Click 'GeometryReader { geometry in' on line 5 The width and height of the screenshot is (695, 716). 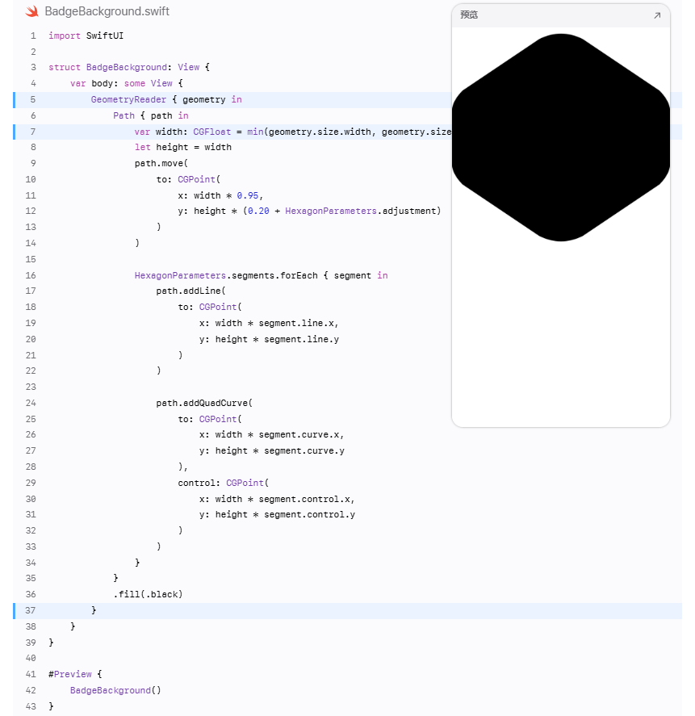(166, 99)
